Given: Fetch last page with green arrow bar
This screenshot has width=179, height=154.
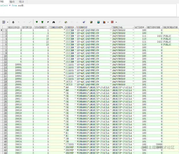Looking at the screenshot, I should click(x=42, y=22).
